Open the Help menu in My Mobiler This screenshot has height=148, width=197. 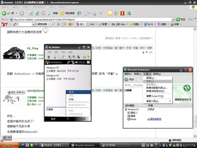[x=70, y=52]
